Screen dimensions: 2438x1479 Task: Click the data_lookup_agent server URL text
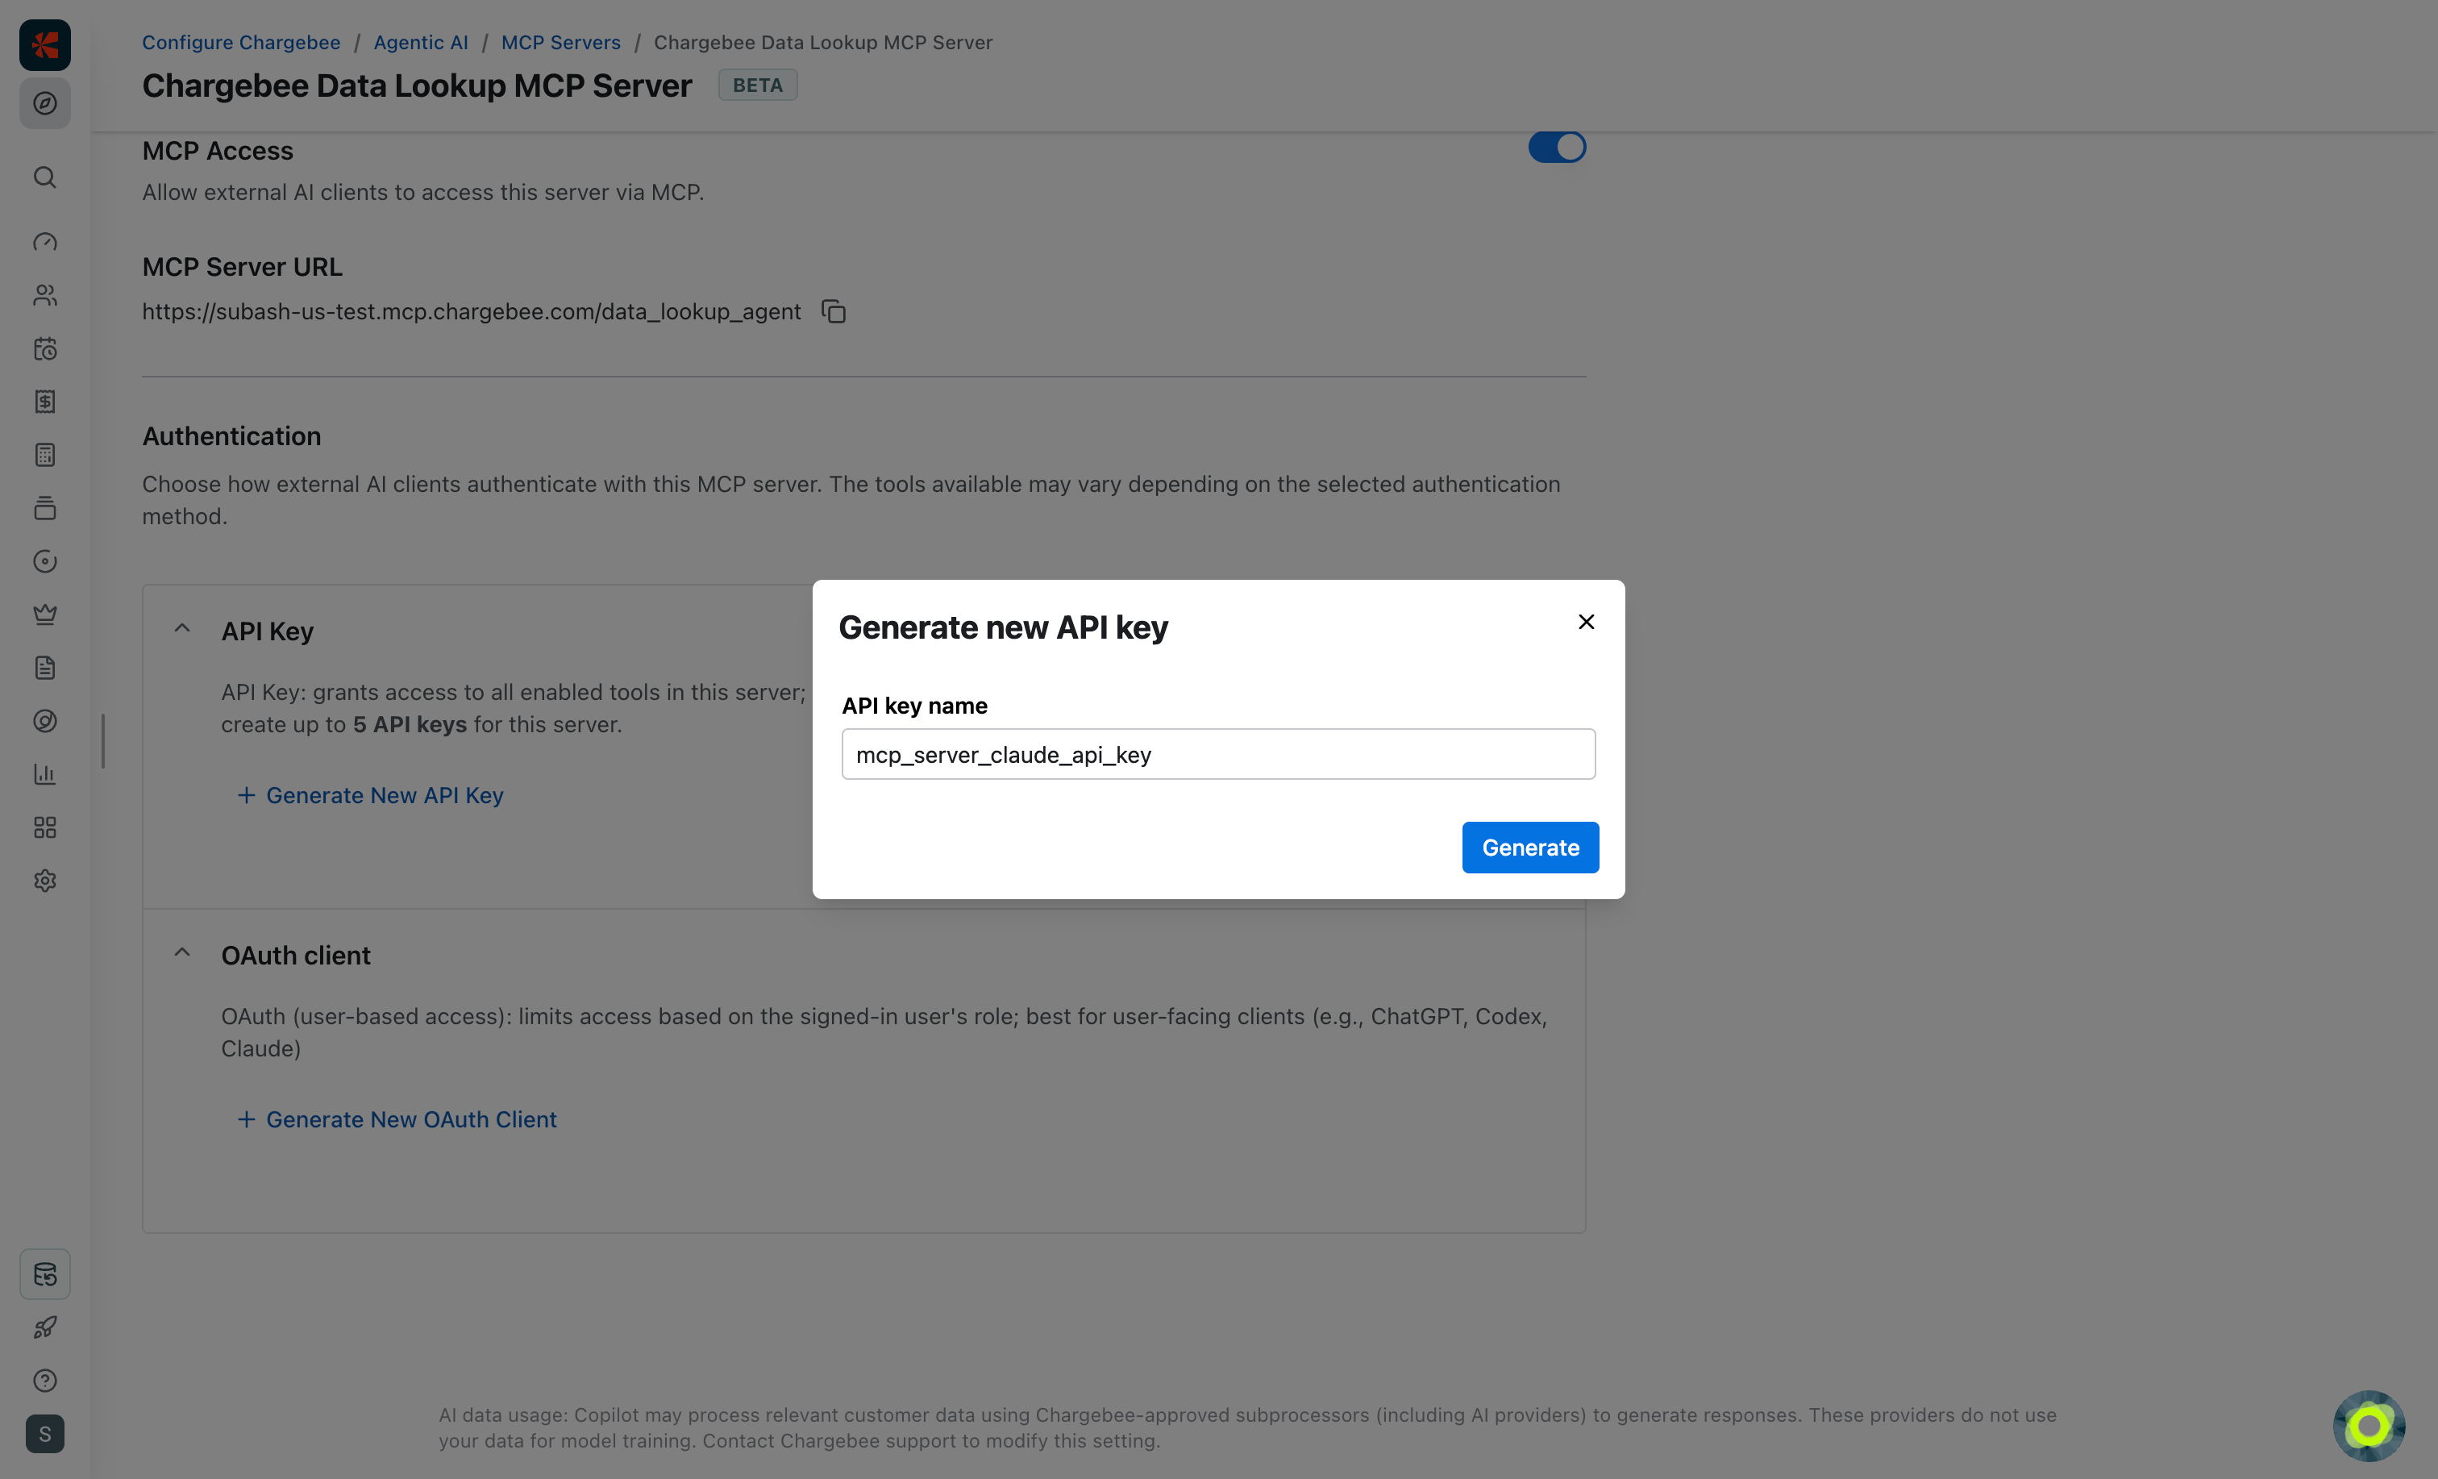(471, 312)
